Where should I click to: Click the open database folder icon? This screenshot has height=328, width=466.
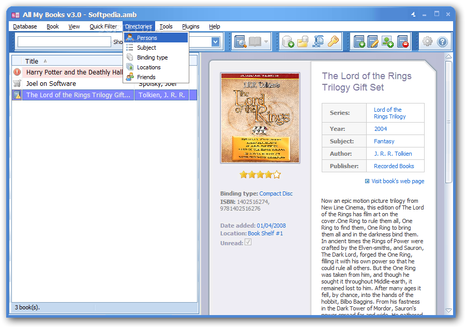point(303,41)
